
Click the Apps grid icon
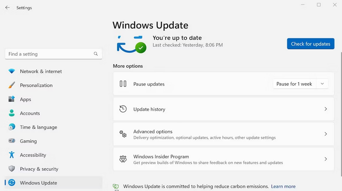tap(11, 99)
